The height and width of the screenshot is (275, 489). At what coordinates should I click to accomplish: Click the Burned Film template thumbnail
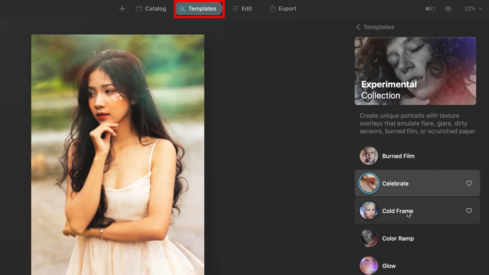369,156
